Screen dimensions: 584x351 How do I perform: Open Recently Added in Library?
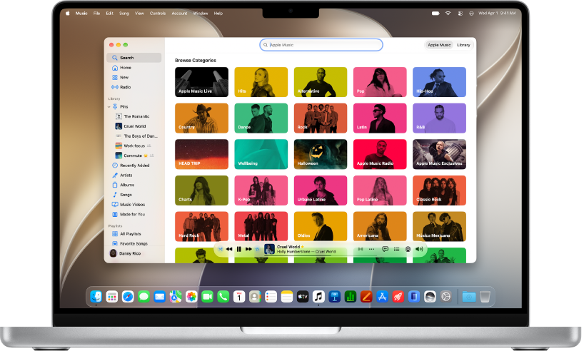tap(134, 166)
